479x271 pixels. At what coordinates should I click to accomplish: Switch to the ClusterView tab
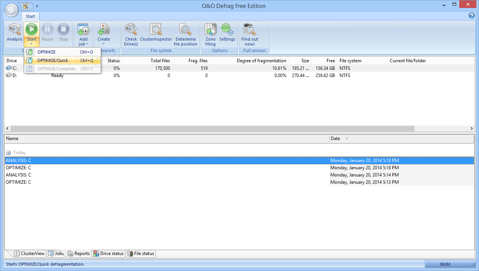click(x=29, y=254)
